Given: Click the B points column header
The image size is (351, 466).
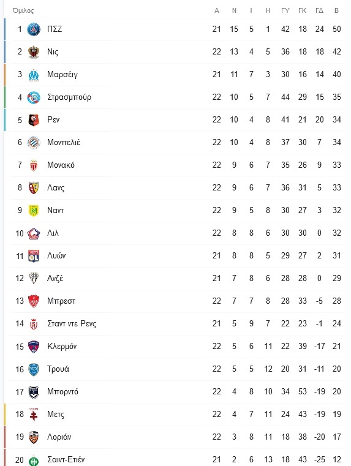Looking at the screenshot, I should (x=336, y=10).
